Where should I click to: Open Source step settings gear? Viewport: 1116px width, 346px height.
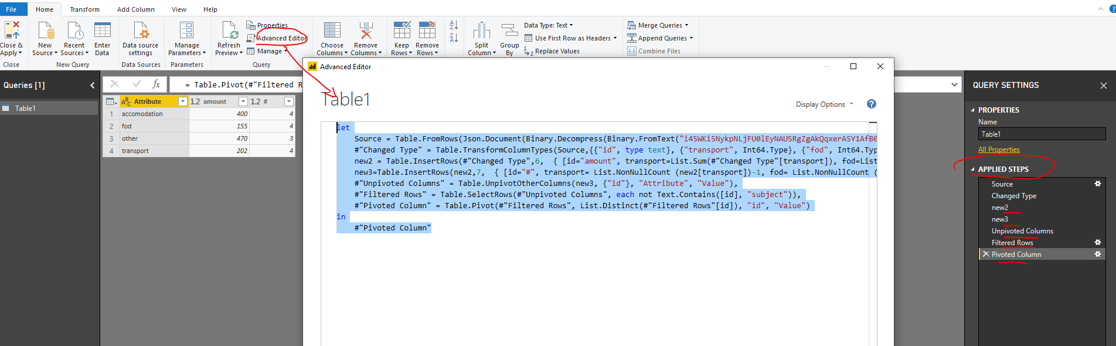pyautogui.click(x=1098, y=184)
